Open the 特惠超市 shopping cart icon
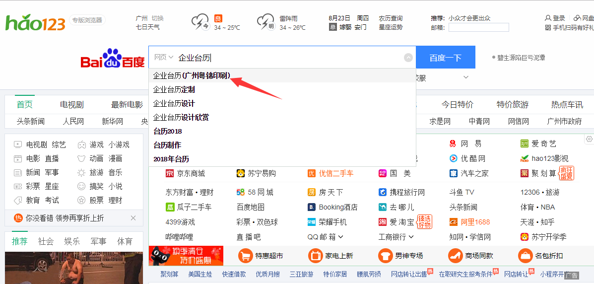Screen dimensions: 594x284 [246, 256]
